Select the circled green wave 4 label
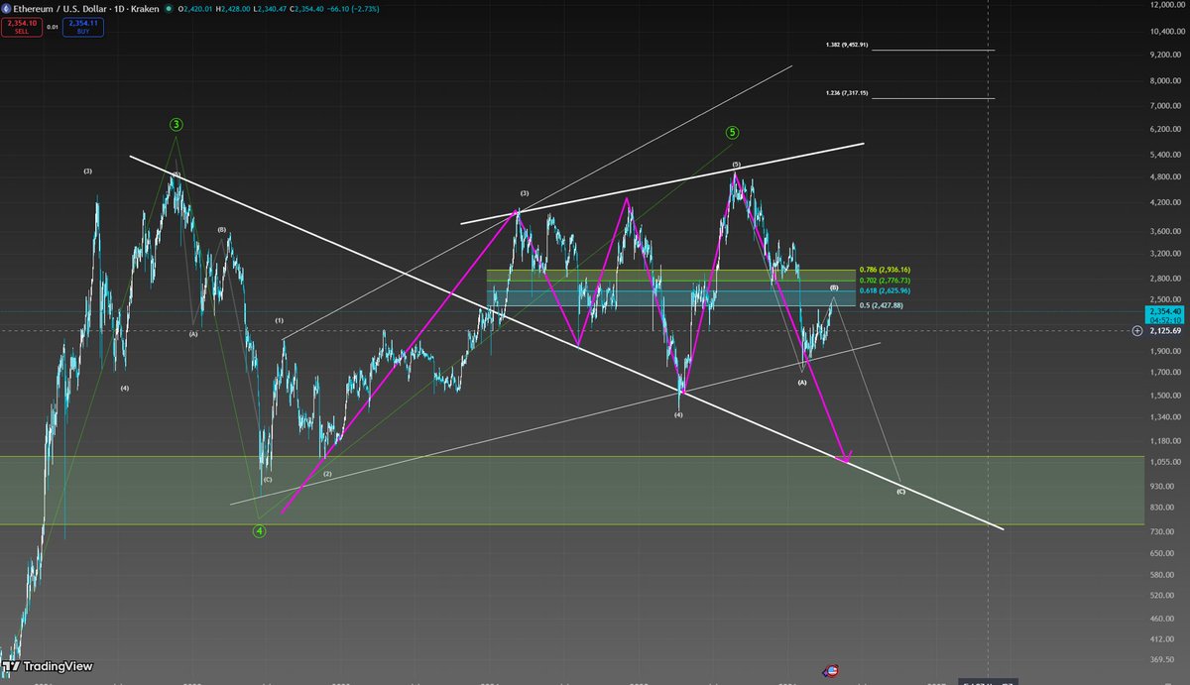This screenshot has height=685, width=1190. (259, 530)
